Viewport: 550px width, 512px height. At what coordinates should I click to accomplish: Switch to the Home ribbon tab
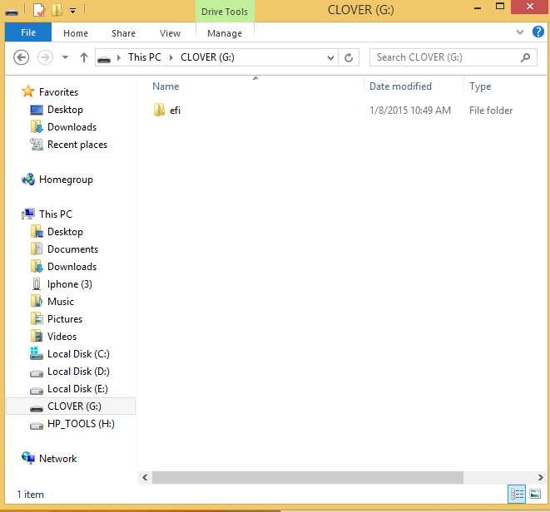click(76, 33)
